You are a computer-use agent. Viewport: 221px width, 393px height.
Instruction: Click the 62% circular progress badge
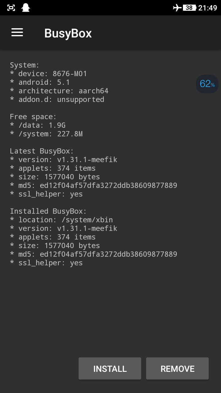[x=207, y=84]
